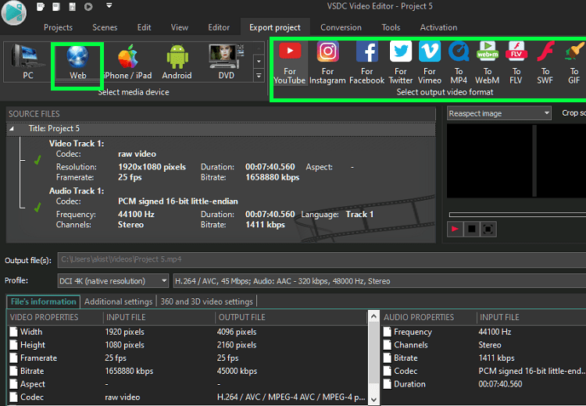Open the Profile DCI 4K dropdown
Image resolution: width=586 pixels, height=406 pixels.
pyautogui.click(x=113, y=281)
